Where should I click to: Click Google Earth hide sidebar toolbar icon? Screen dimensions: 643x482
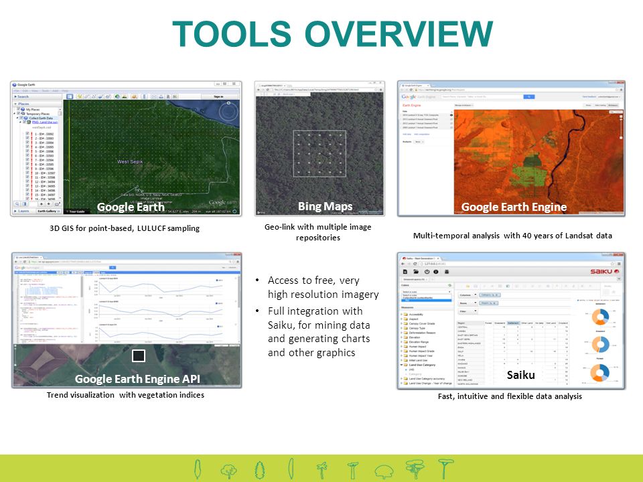tap(70, 96)
